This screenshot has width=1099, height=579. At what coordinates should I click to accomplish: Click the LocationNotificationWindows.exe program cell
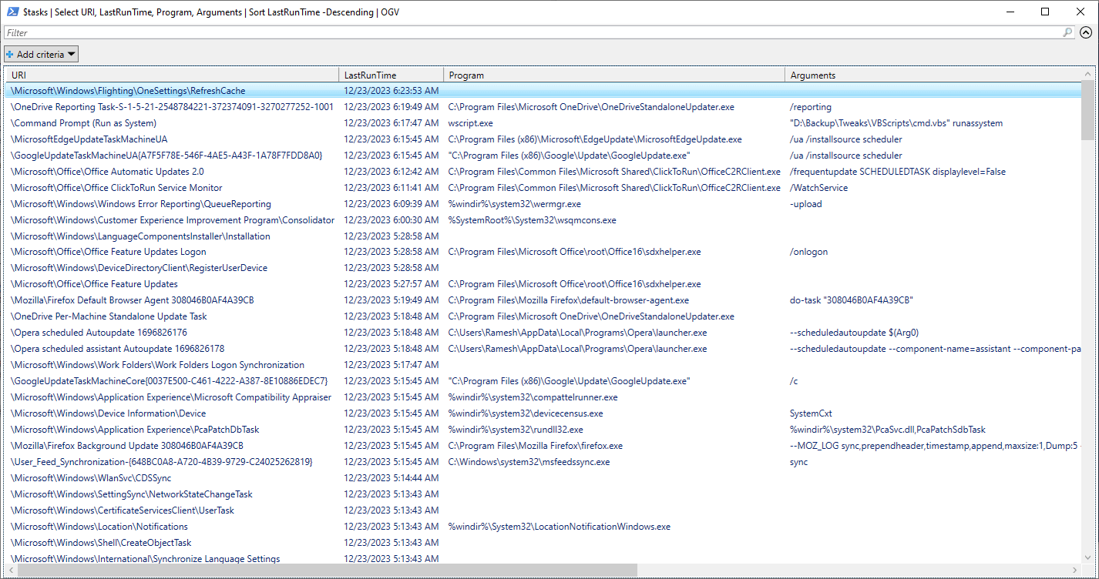click(x=560, y=527)
